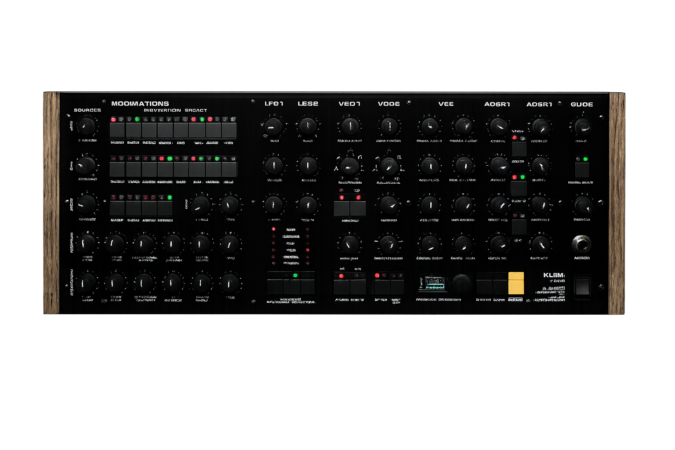Click the third-row knob under VOOE
Image resolution: width=675 pixels, height=450 pixels.
389,205
